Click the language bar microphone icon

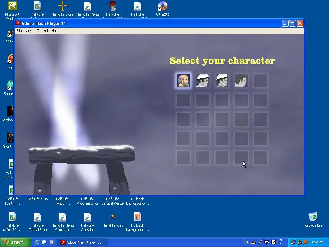[x=260, y=242]
